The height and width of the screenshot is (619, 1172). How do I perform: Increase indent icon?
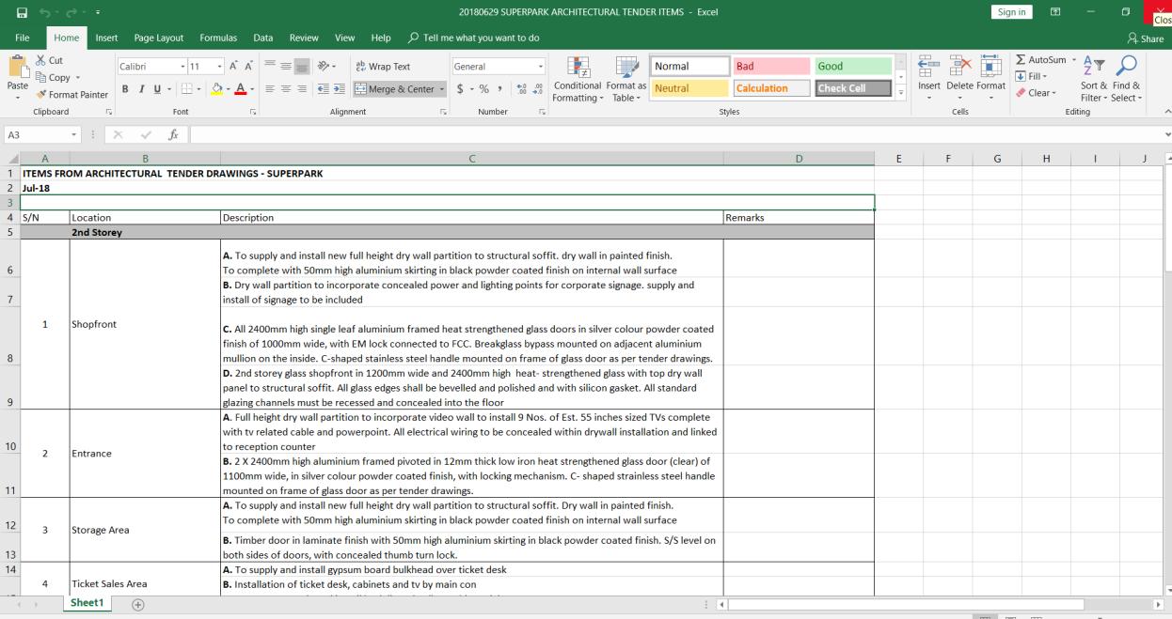pyautogui.click(x=340, y=89)
